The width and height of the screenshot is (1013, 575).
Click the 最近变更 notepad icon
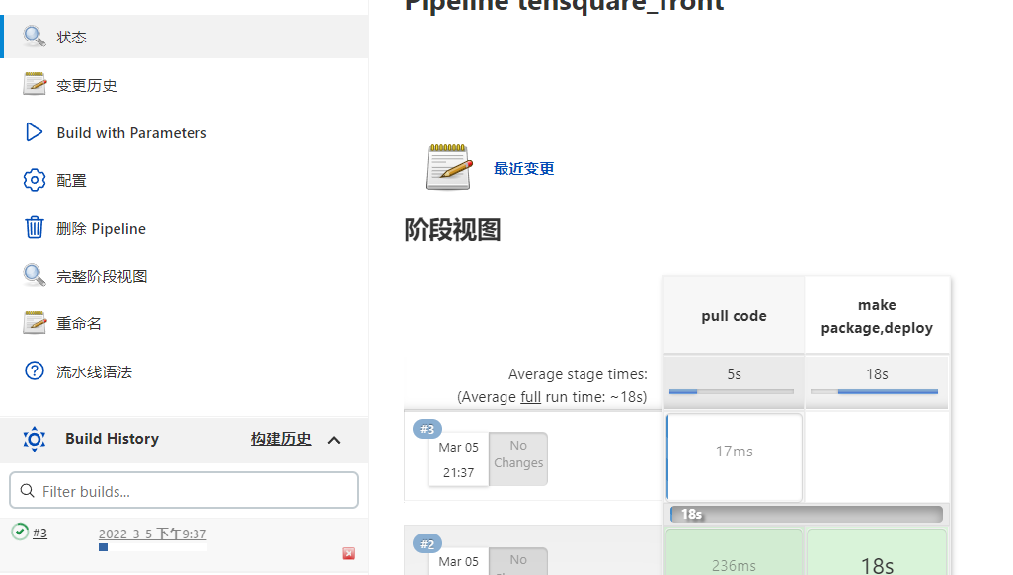448,165
